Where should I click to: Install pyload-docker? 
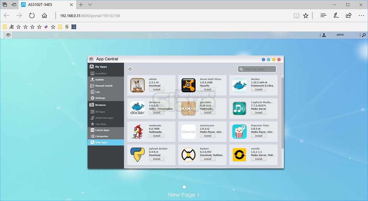157,159
